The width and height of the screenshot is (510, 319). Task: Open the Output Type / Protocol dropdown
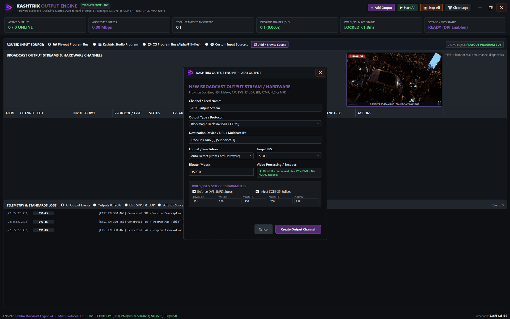click(255, 124)
